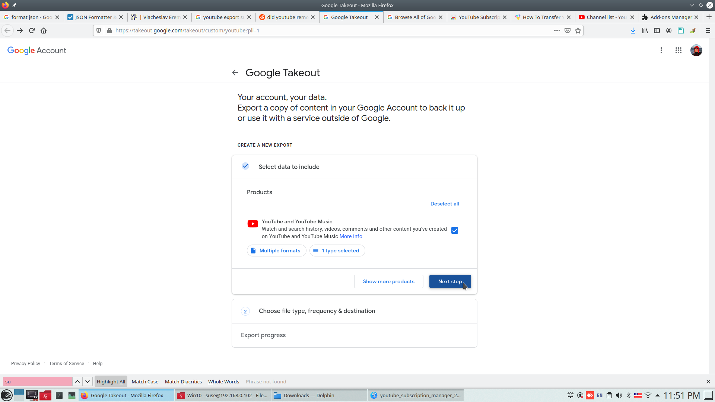Open the Library icon in the toolbar
This screenshot has width=715, height=402.
(645, 31)
